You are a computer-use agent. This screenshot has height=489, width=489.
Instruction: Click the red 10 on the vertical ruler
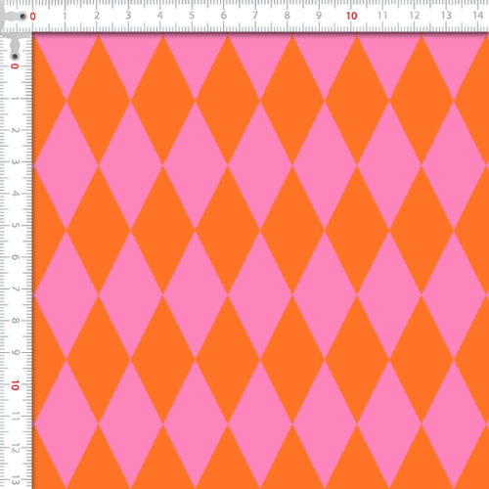(x=15, y=385)
